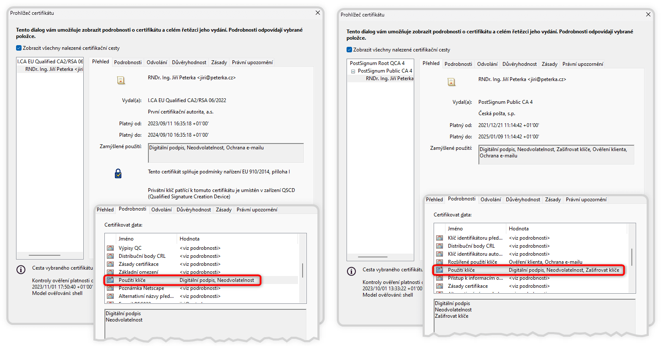Click the icon of Přístup k informacím row
The width and height of the screenshot is (661, 346).
(440, 278)
